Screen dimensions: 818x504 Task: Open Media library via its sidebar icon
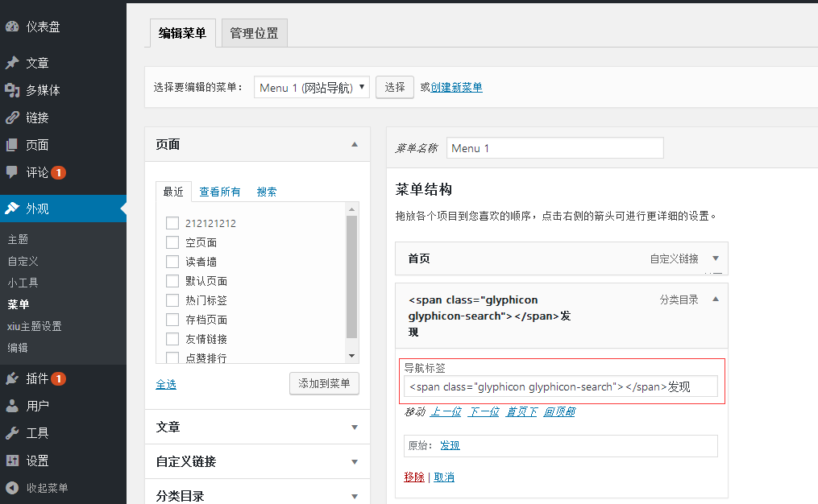coord(12,90)
